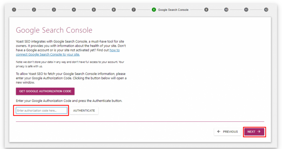Select step 3 in progress bar
The image size is (282, 149).
pyautogui.click(x=54, y=10)
